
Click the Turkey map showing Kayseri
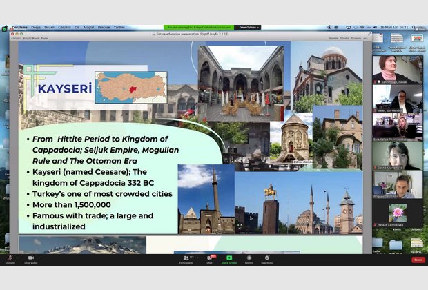coord(131,88)
